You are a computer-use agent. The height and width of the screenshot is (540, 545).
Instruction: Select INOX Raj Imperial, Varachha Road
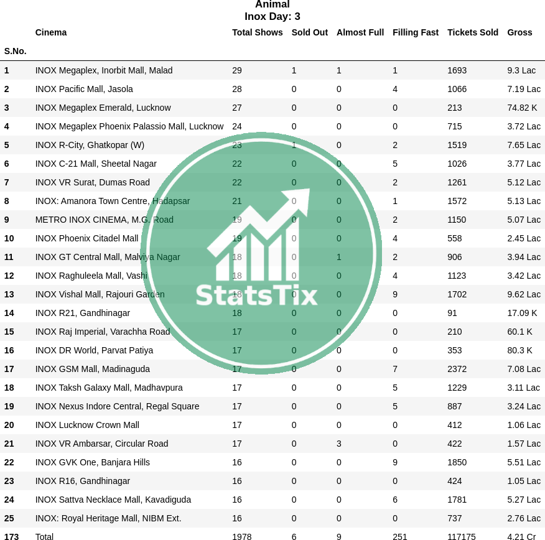[103, 332]
